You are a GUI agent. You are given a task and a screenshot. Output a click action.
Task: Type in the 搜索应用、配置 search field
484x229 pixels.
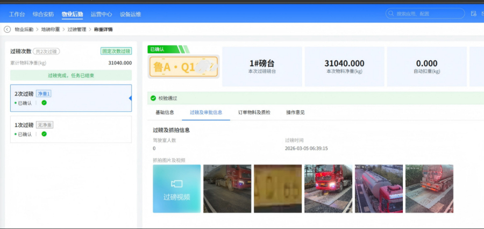point(425,14)
